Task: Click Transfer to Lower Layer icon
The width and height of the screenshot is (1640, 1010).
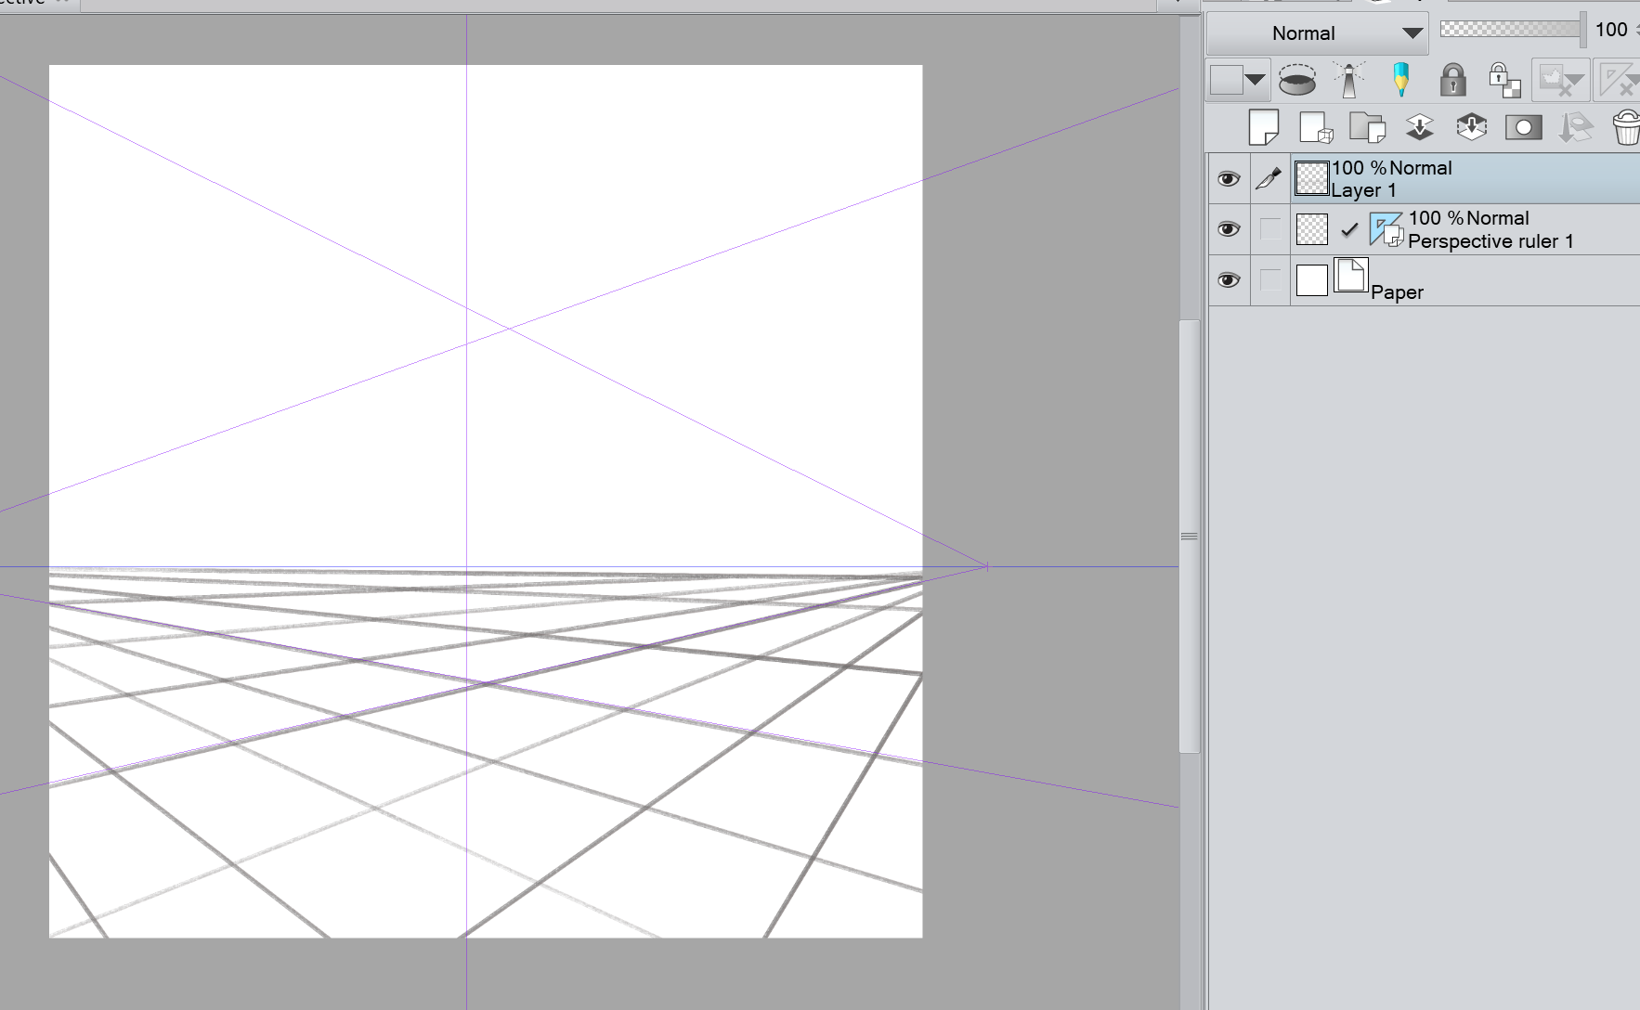Action: pyautogui.click(x=1420, y=127)
